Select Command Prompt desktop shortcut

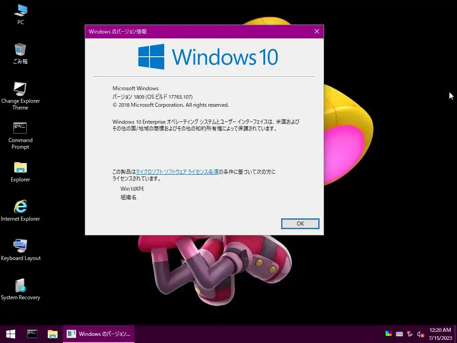pos(21,136)
